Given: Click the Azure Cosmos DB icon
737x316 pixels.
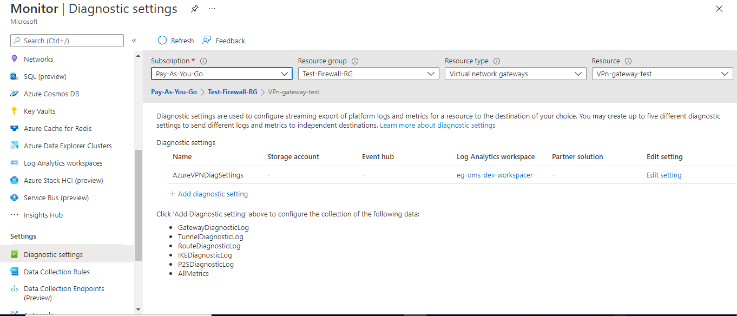Looking at the screenshot, I should (x=14, y=94).
